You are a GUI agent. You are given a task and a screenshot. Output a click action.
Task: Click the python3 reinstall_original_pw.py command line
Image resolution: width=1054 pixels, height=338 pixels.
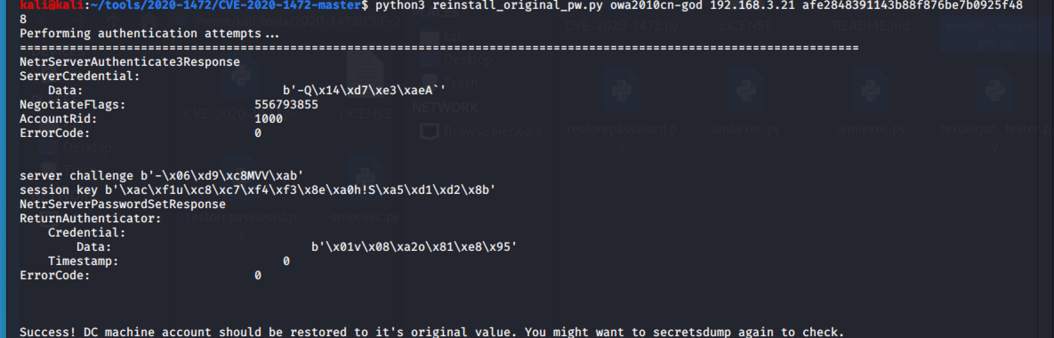point(699,6)
